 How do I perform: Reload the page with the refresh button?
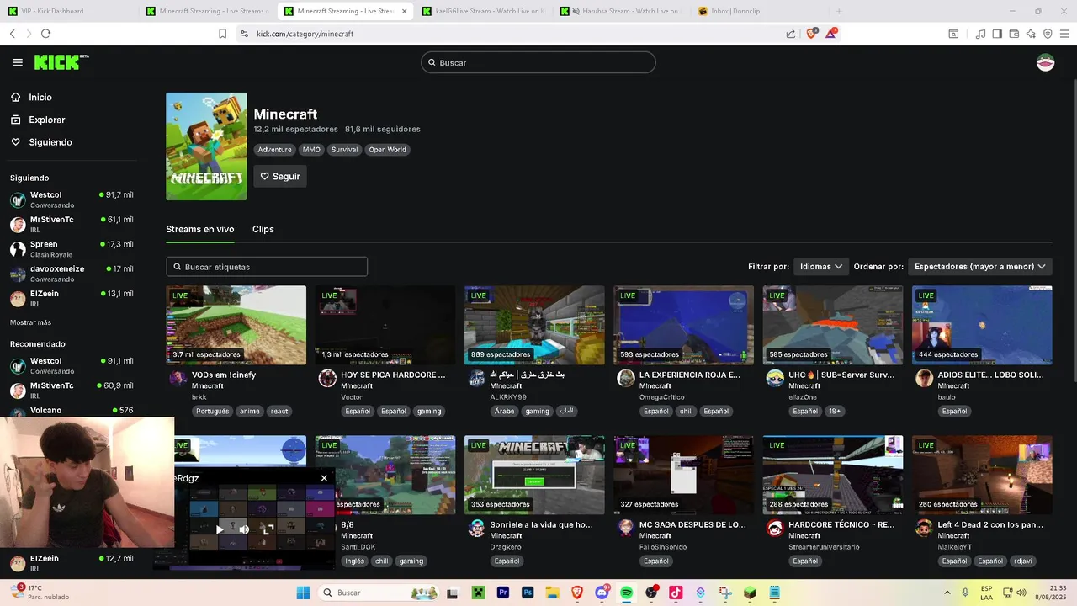[45, 34]
